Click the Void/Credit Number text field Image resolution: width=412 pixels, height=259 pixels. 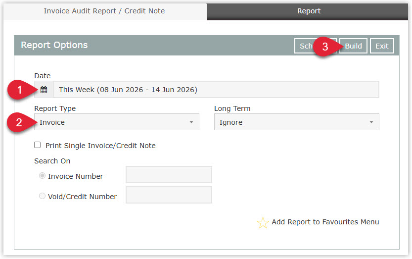(x=169, y=195)
